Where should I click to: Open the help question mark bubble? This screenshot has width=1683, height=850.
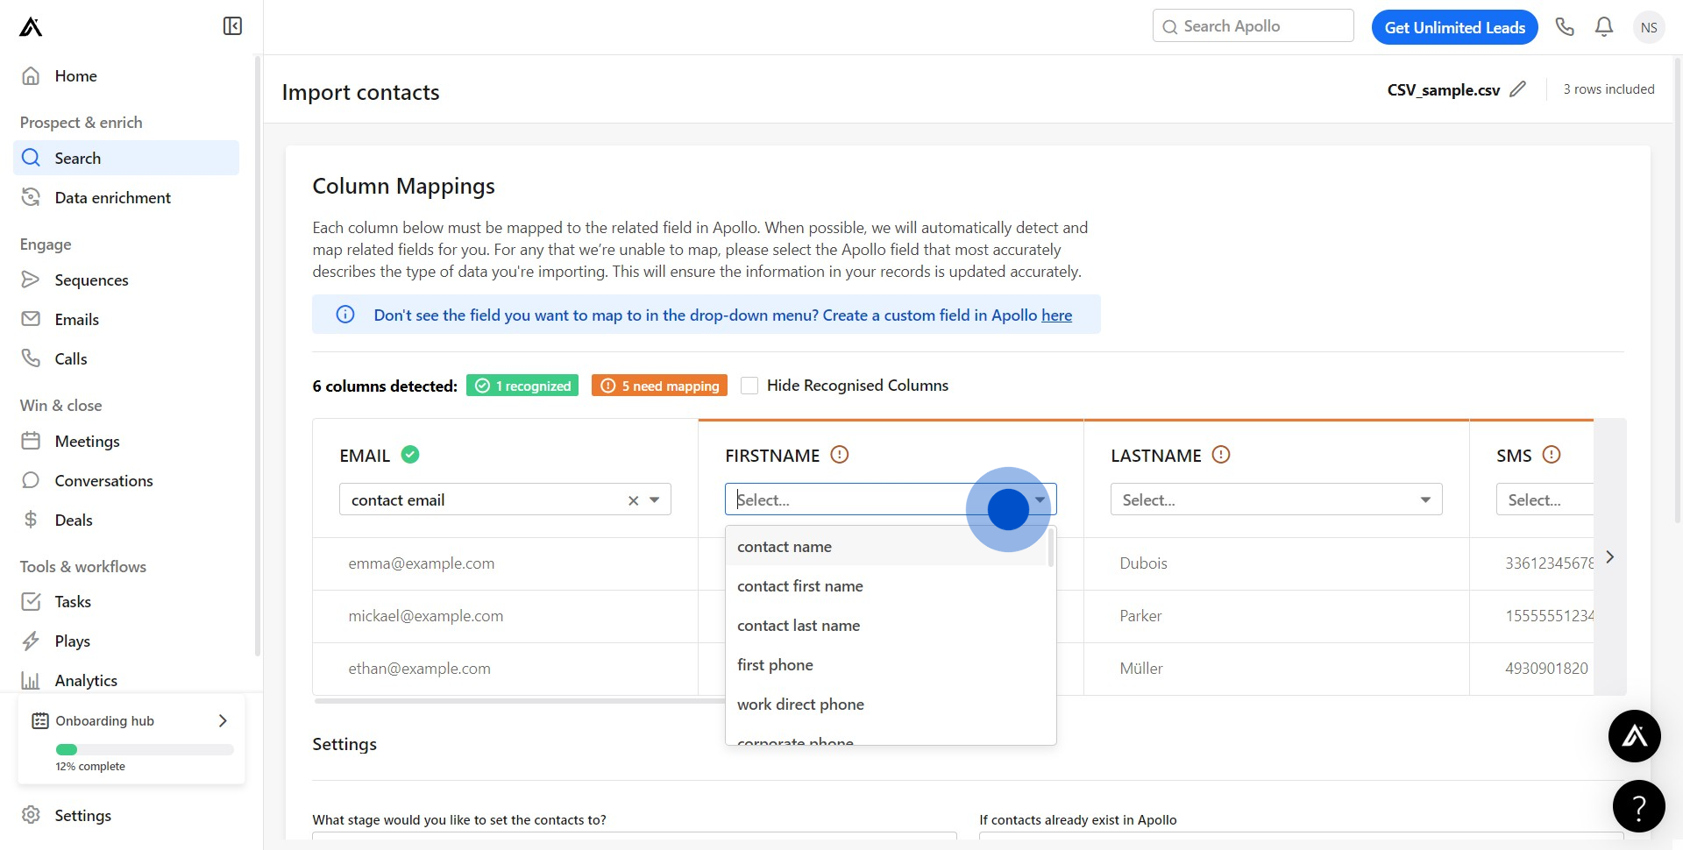tap(1638, 806)
